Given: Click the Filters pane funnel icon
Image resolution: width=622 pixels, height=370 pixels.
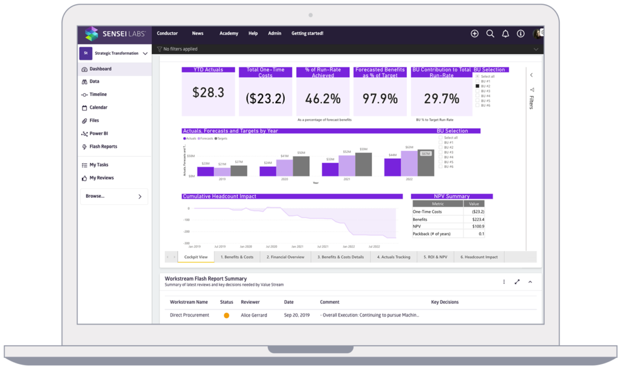Looking at the screenshot, I should pos(532,90).
